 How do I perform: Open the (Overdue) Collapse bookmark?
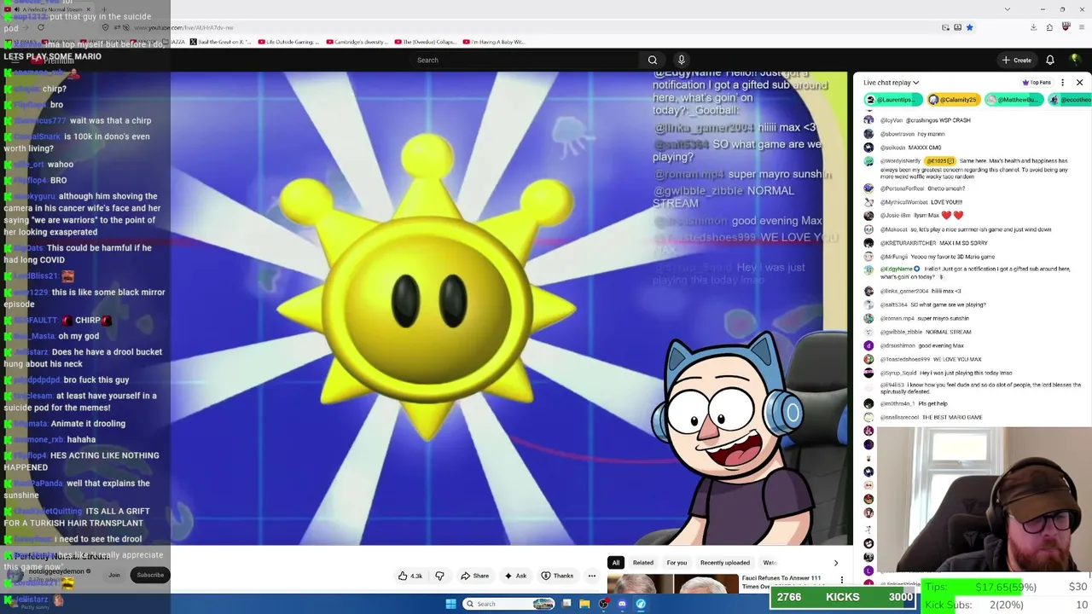tap(424, 42)
